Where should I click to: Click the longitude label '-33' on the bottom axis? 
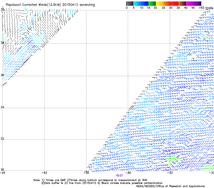point(170,173)
